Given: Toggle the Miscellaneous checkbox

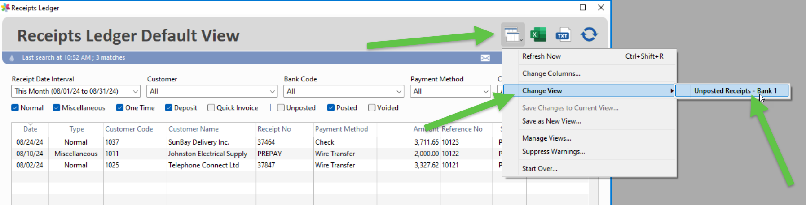Looking at the screenshot, I should click(57, 108).
